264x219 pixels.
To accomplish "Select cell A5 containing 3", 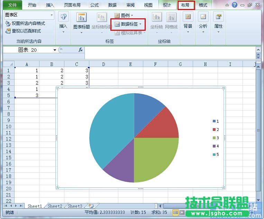I will [x=27, y=95].
